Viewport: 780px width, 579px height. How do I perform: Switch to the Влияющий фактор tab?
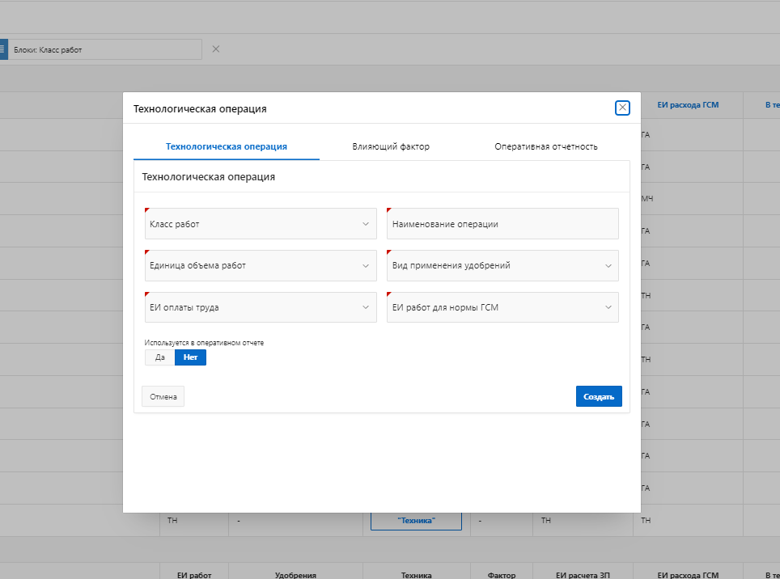coord(391,147)
